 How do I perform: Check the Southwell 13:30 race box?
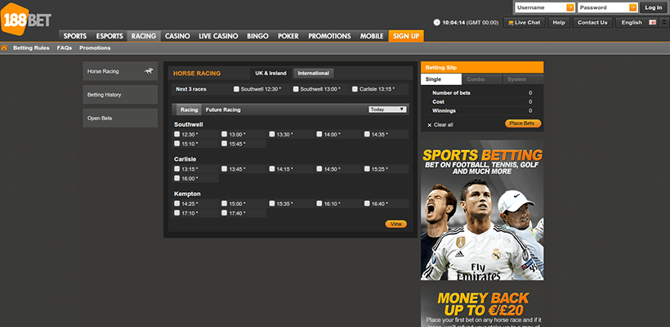coord(272,134)
